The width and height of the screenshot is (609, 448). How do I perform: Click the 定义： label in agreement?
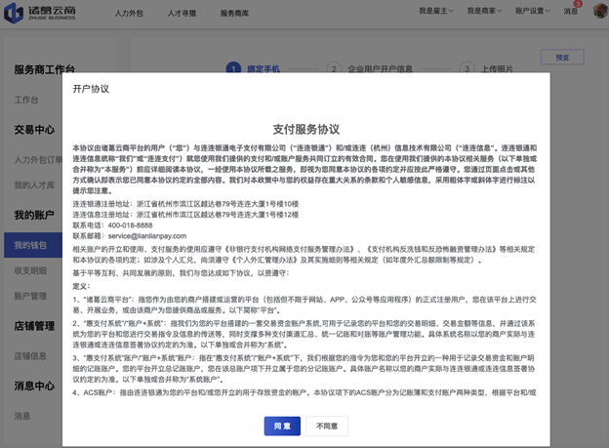[82, 286]
